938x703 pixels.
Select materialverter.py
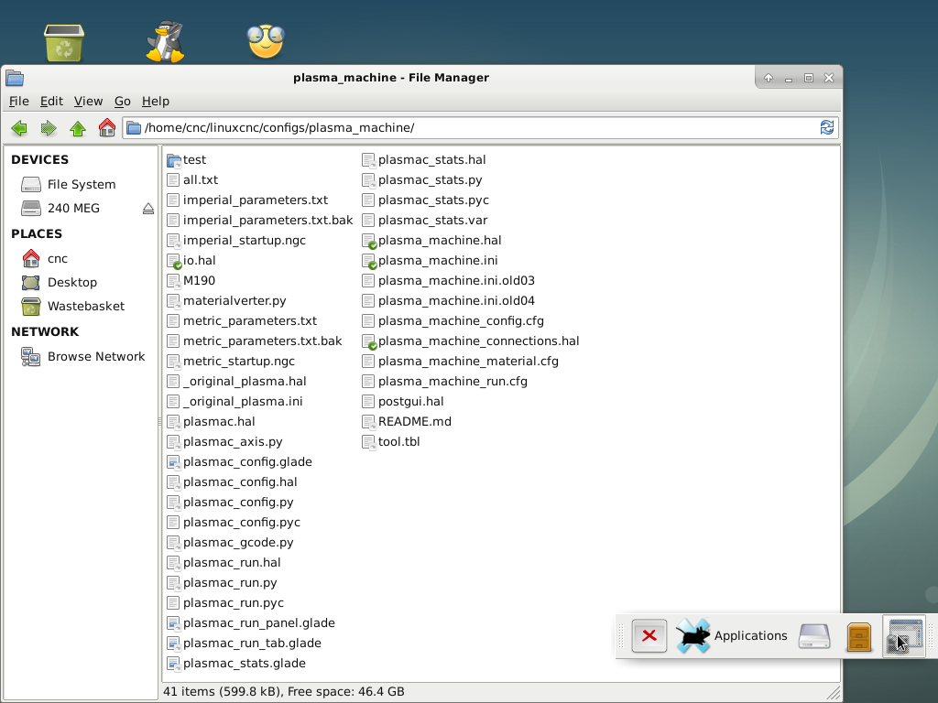234,300
